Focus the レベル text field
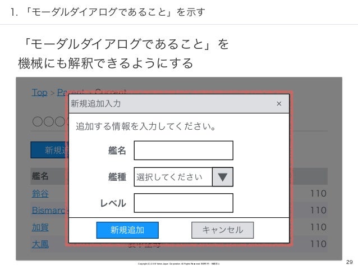The height and width of the screenshot is (269, 358). [183, 203]
